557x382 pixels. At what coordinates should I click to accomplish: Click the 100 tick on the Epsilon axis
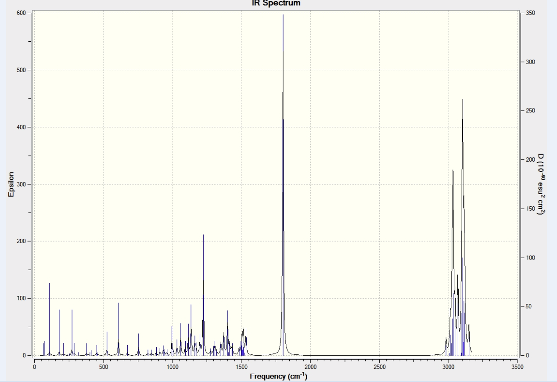(x=22, y=298)
